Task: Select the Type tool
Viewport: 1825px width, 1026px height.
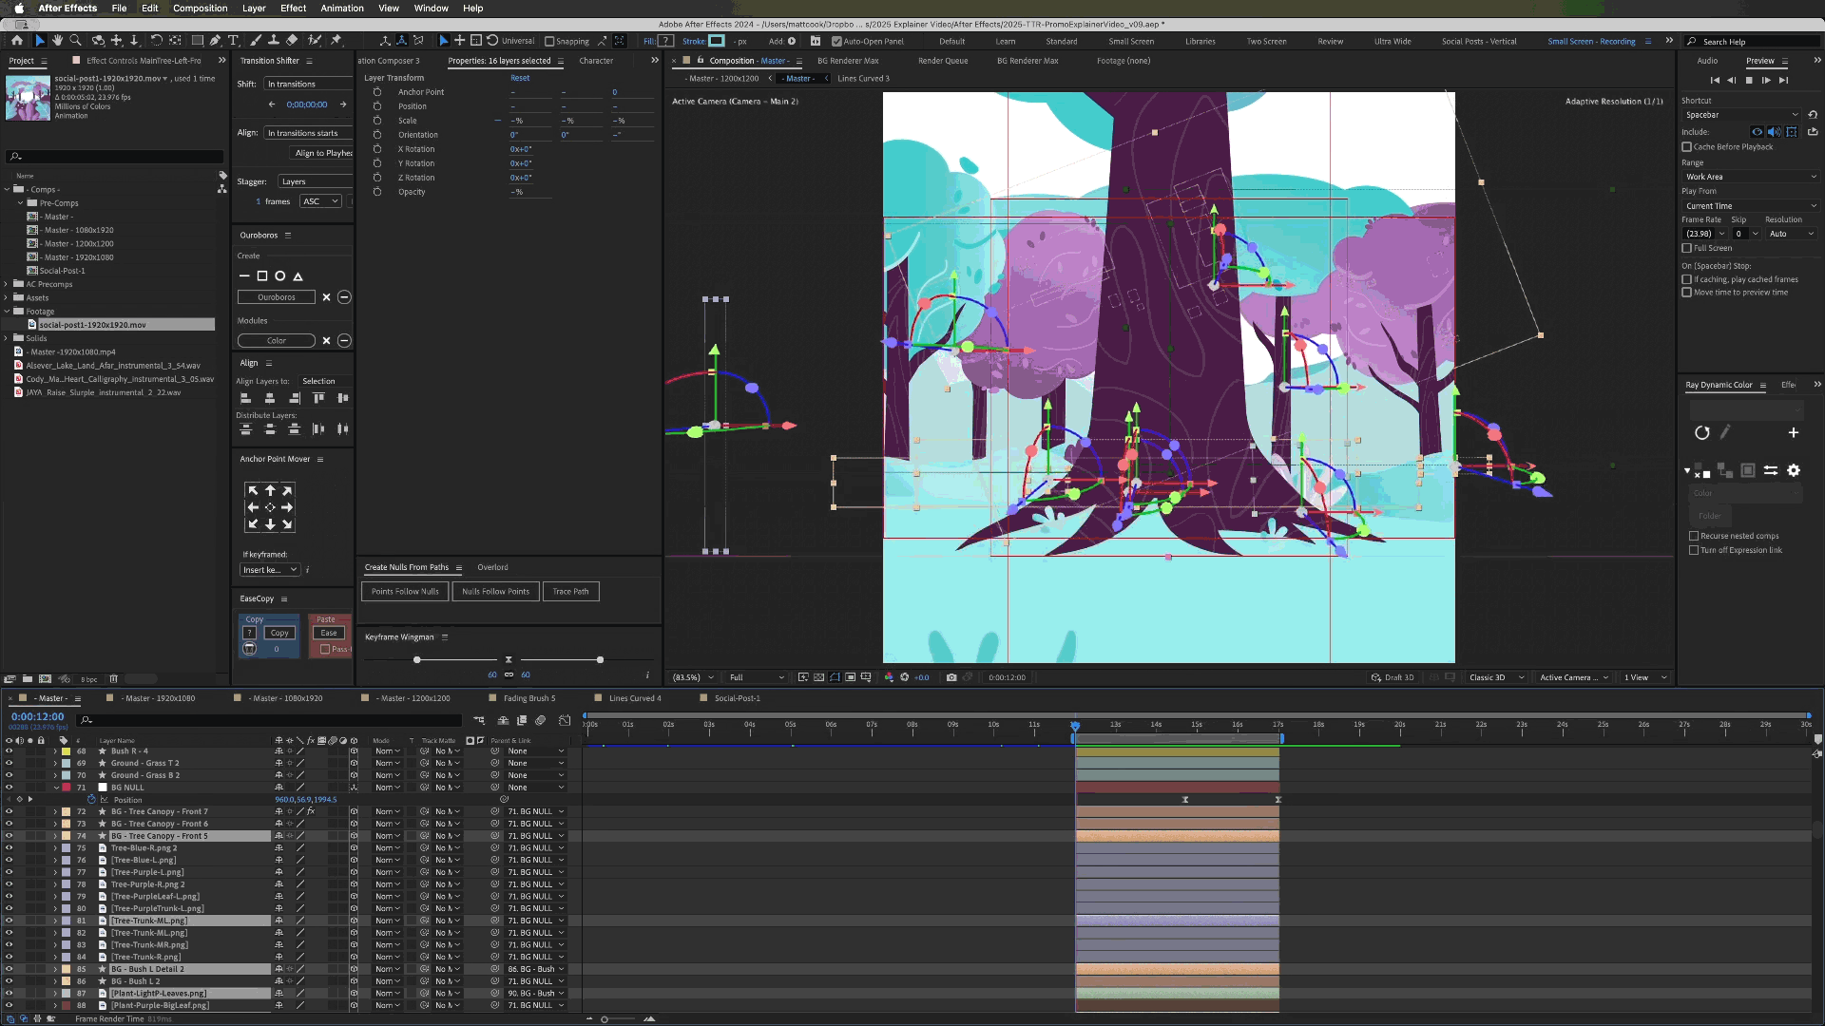Action: point(233,41)
